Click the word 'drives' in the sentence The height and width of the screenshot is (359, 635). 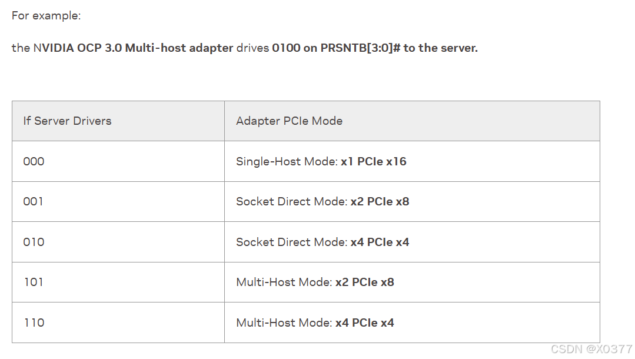[252, 48]
